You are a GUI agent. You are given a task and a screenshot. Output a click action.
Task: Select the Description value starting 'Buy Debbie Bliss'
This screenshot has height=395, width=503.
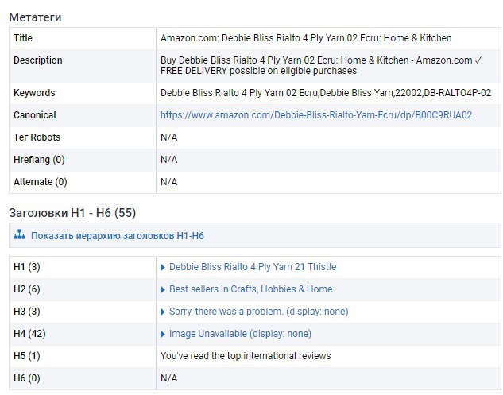pos(321,65)
